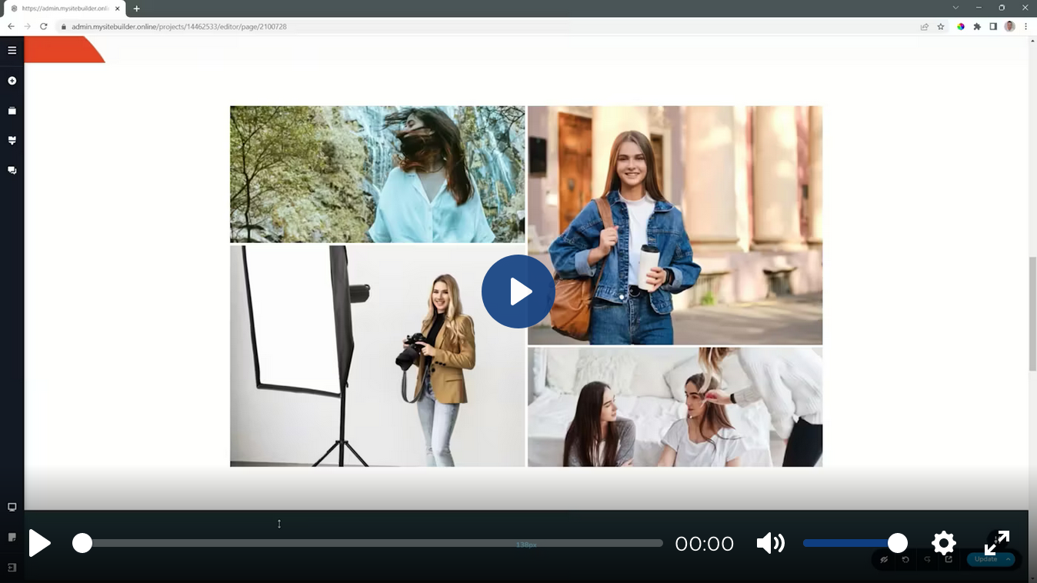1037x583 pixels.
Task: Reload the page using the refresh button
Action: tap(44, 26)
